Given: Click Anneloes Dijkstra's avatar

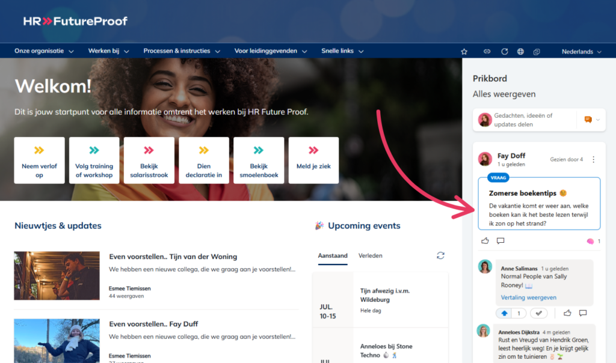Looking at the screenshot, I should (484, 331).
